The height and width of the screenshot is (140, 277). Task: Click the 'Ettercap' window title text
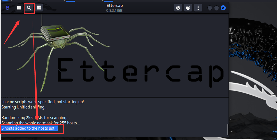tap(115, 6)
